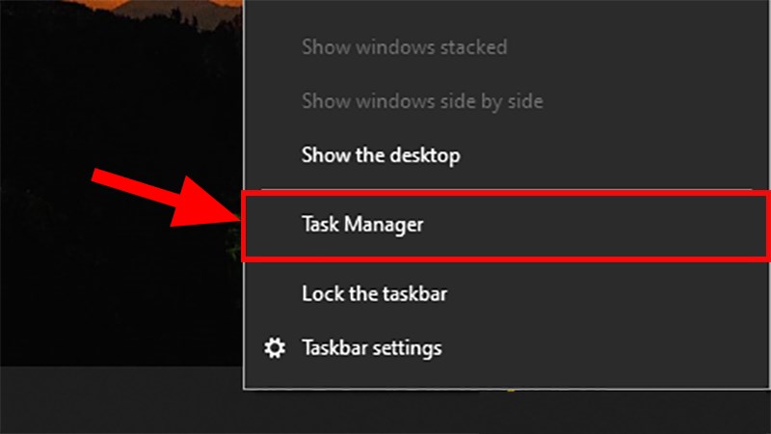
Task: Click the checkmark space left of Lock the taskbar
Action: click(x=275, y=292)
